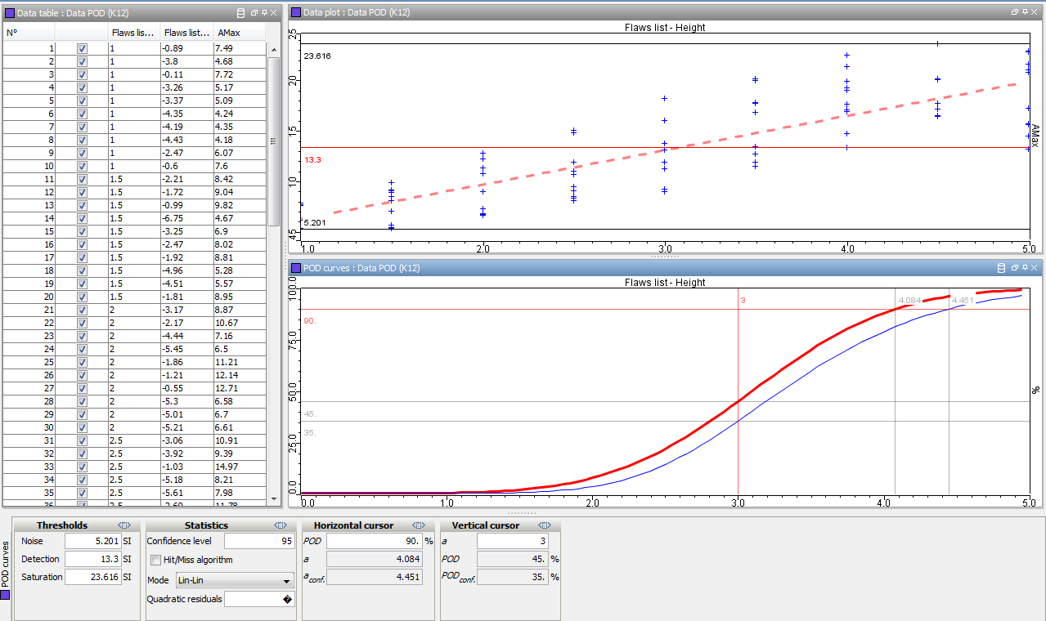Viewport: 1046px width, 621px height.
Task: Uncheck the checkbox in row 10
Action: click(x=82, y=166)
